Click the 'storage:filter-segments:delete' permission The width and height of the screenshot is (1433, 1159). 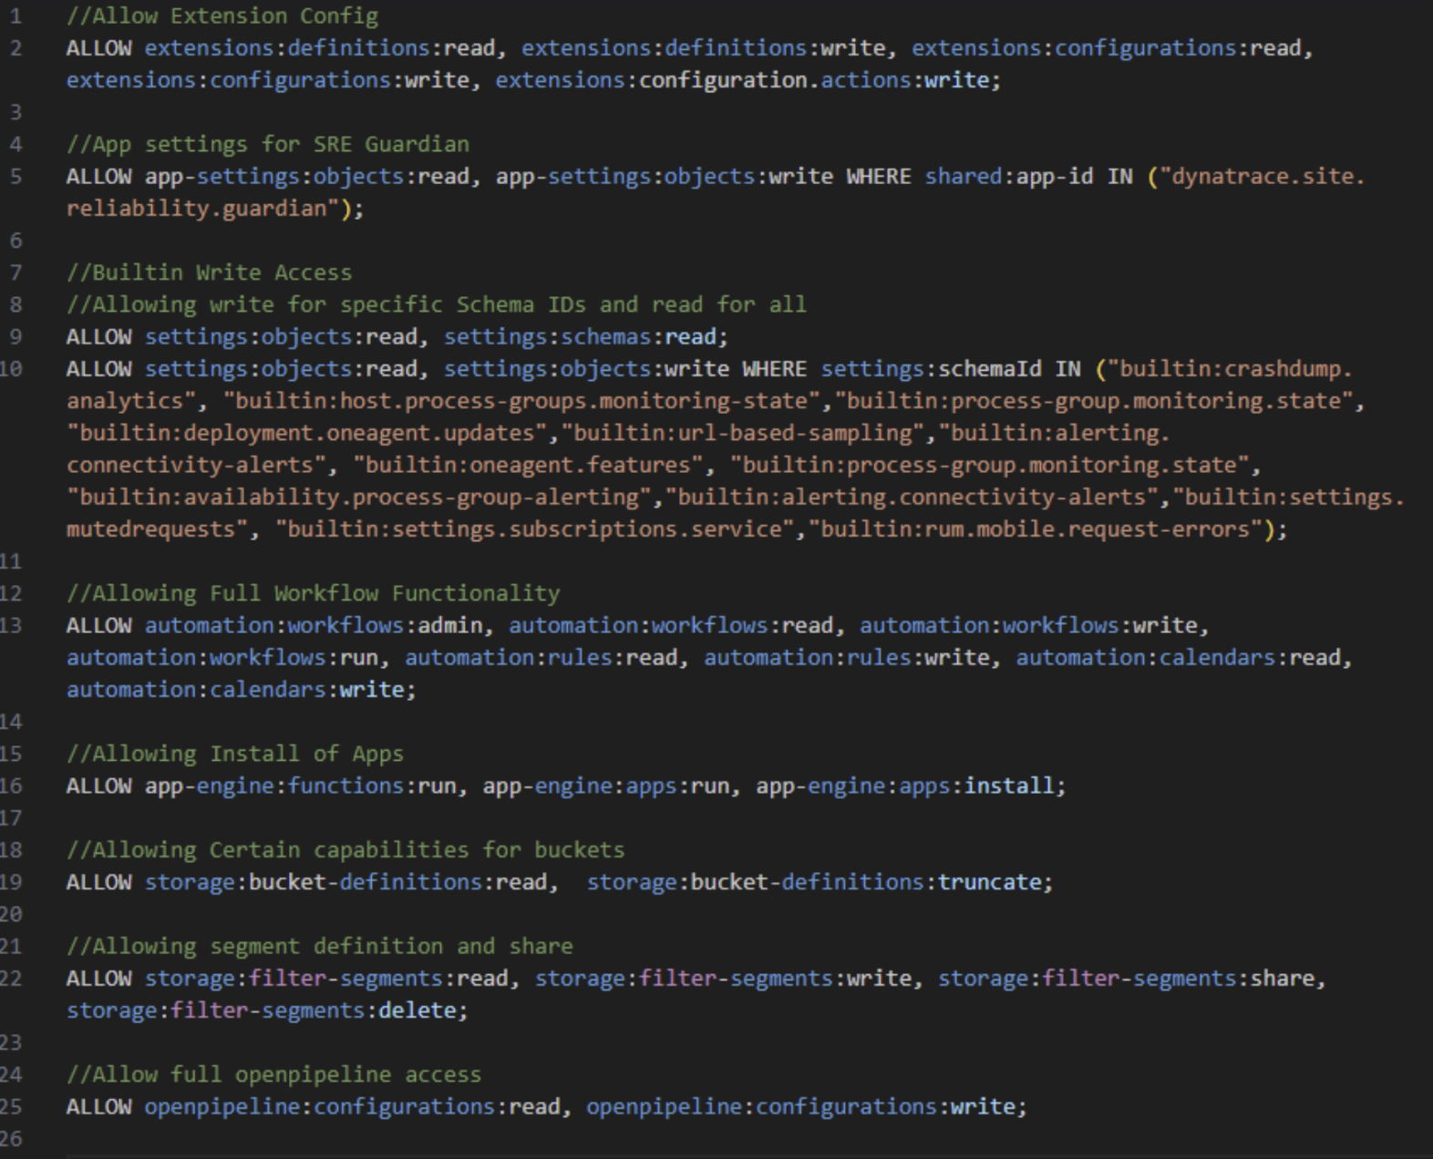pos(265,1010)
